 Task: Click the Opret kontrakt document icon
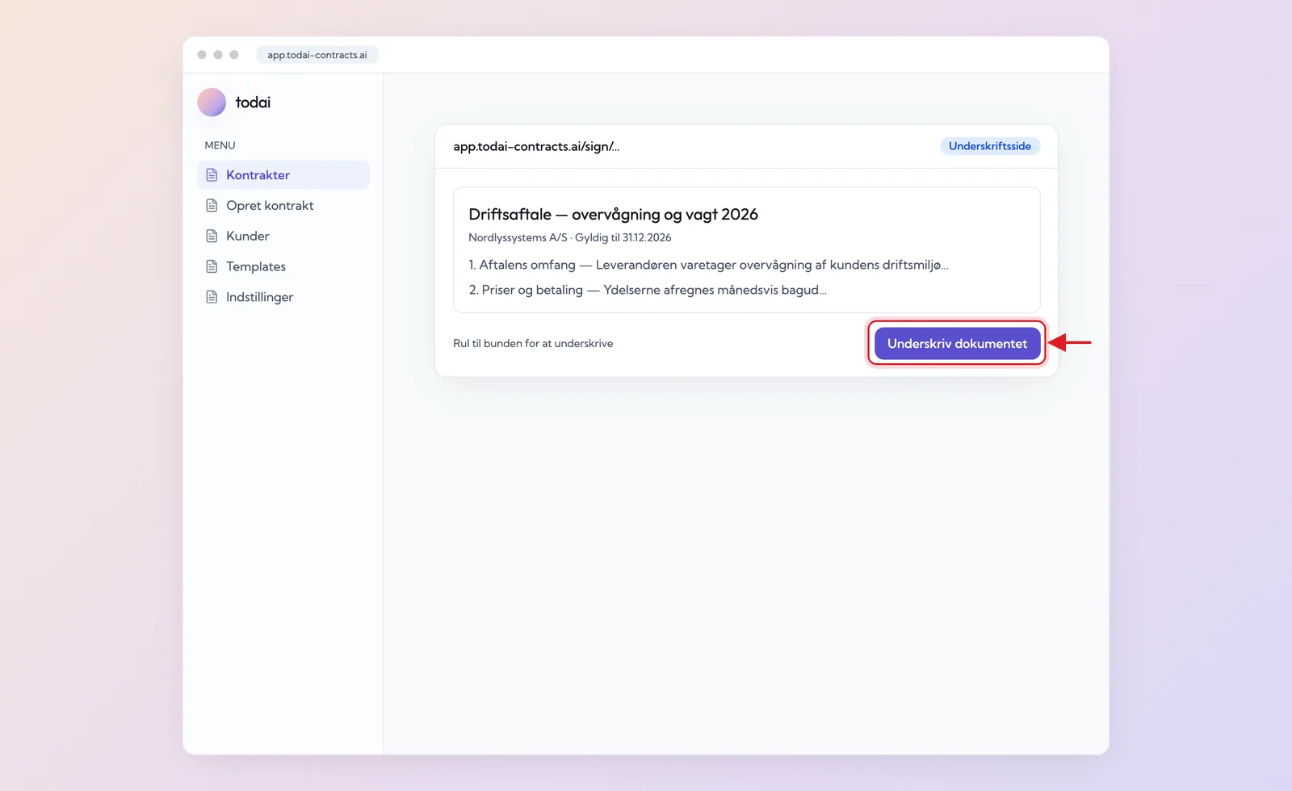[x=212, y=206]
